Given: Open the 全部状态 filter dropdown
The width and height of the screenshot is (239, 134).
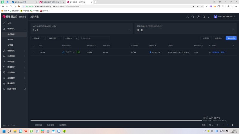Looking at the screenshot, I should pos(71,38).
